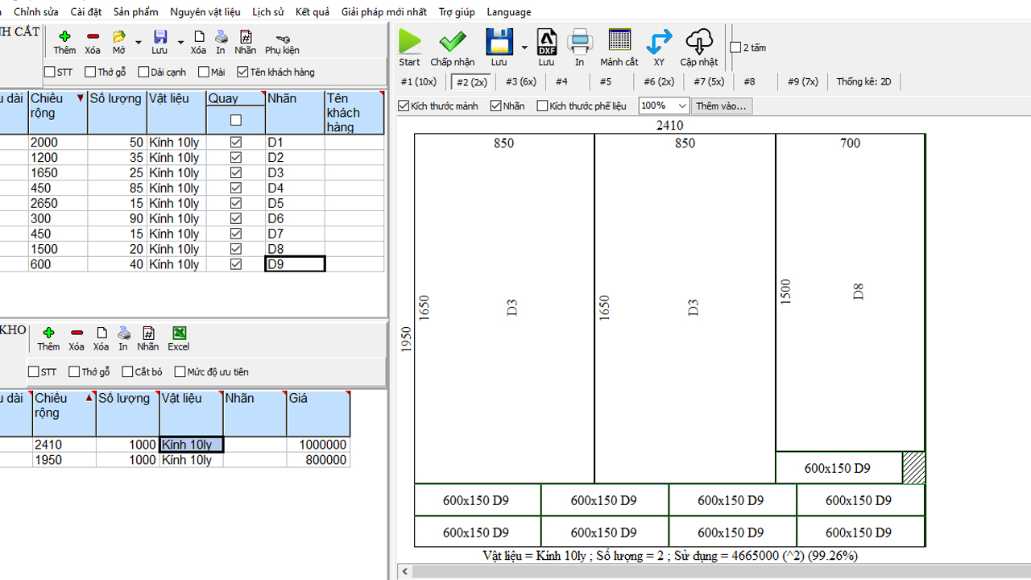The image size is (1031, 580).
Task: Open the Kết quả menu
Action: [x=313, y=12]
